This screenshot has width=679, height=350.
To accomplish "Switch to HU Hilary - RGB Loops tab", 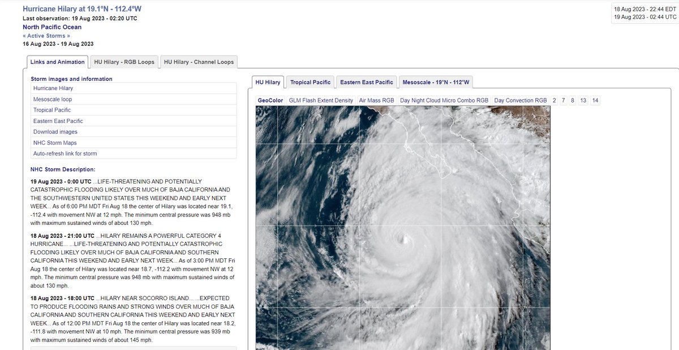I will pyautogui.click(x=124, y=62).
